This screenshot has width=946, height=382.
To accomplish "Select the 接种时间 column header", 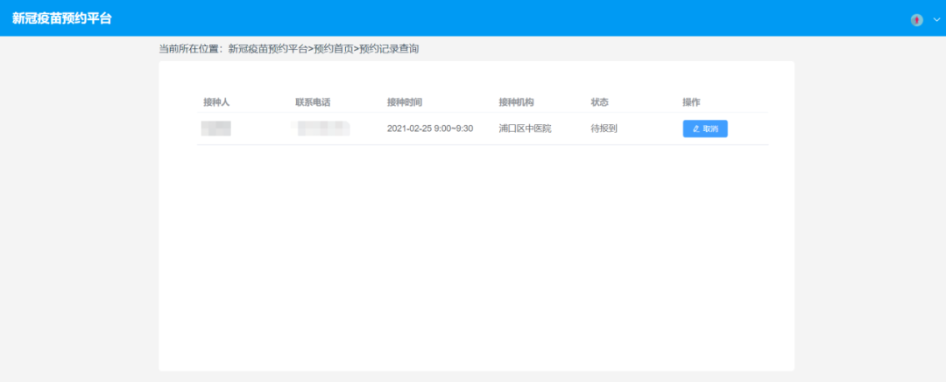I will (405, 102).
